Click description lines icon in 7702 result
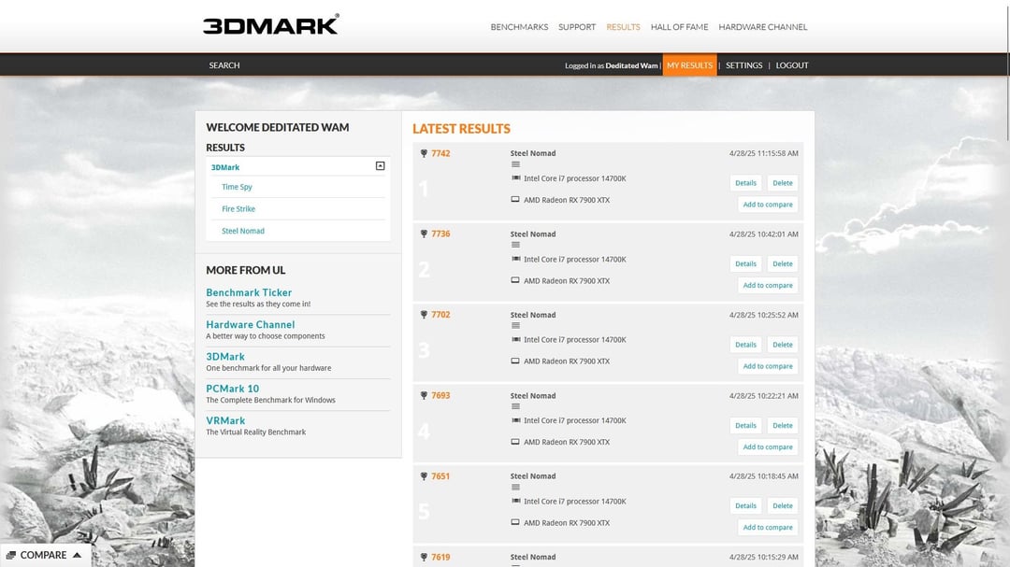Viewport: 1010px width, 567px height. tap(515, 326)
